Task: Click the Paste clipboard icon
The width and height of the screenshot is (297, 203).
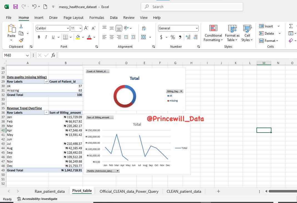Action: click(x=12, y=29)
